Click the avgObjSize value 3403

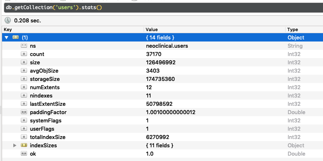(153, 71)
